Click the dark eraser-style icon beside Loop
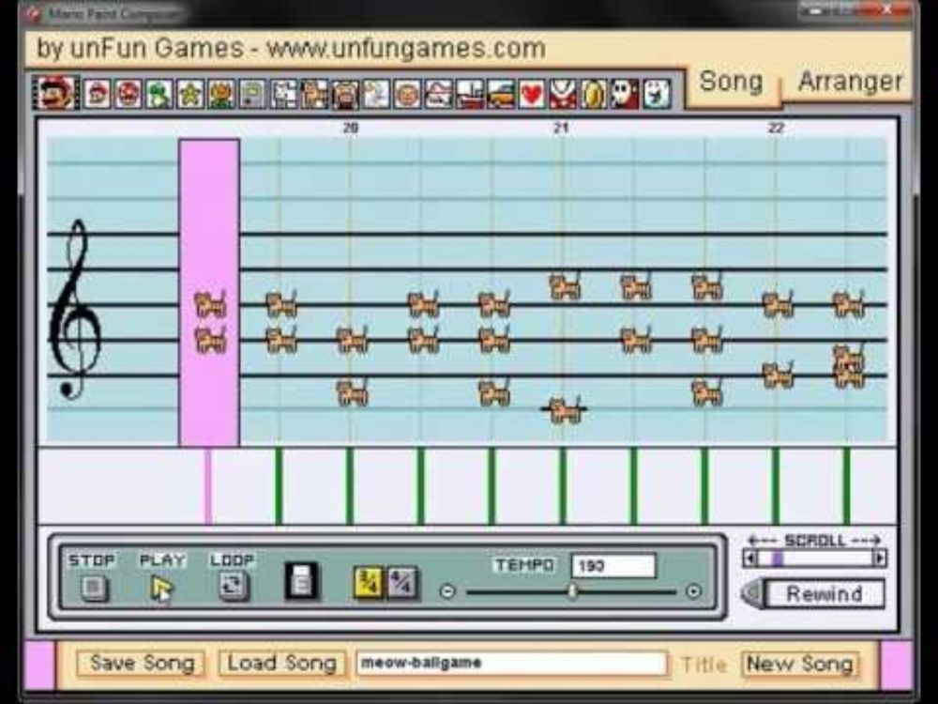 (x=302, y=581)
